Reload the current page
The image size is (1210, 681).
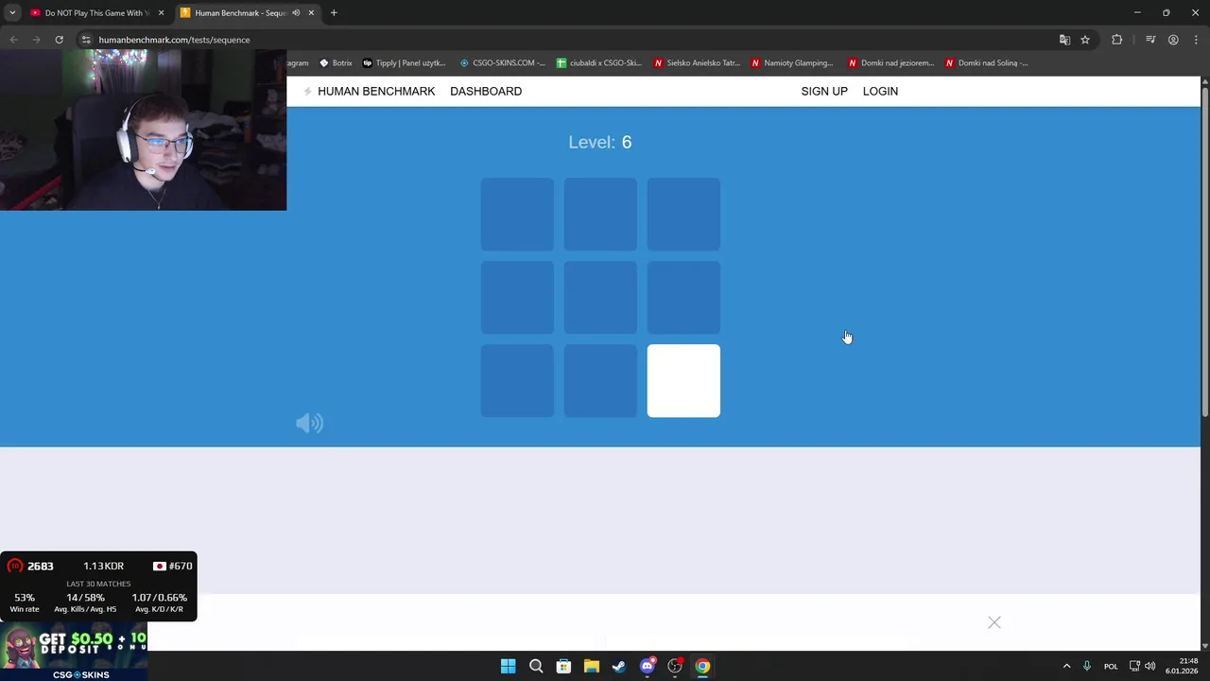click(59, 40)
